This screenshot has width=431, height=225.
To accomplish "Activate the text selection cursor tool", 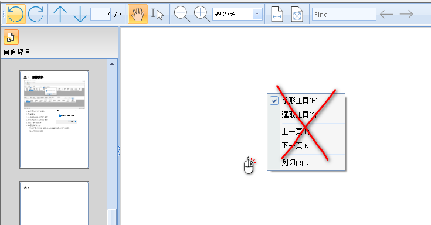I will click(158, 14).
